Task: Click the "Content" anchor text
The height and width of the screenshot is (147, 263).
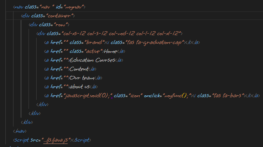Action: tap(79, 69)
